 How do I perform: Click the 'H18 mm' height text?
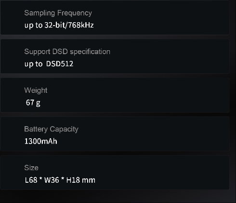[81, 180]
